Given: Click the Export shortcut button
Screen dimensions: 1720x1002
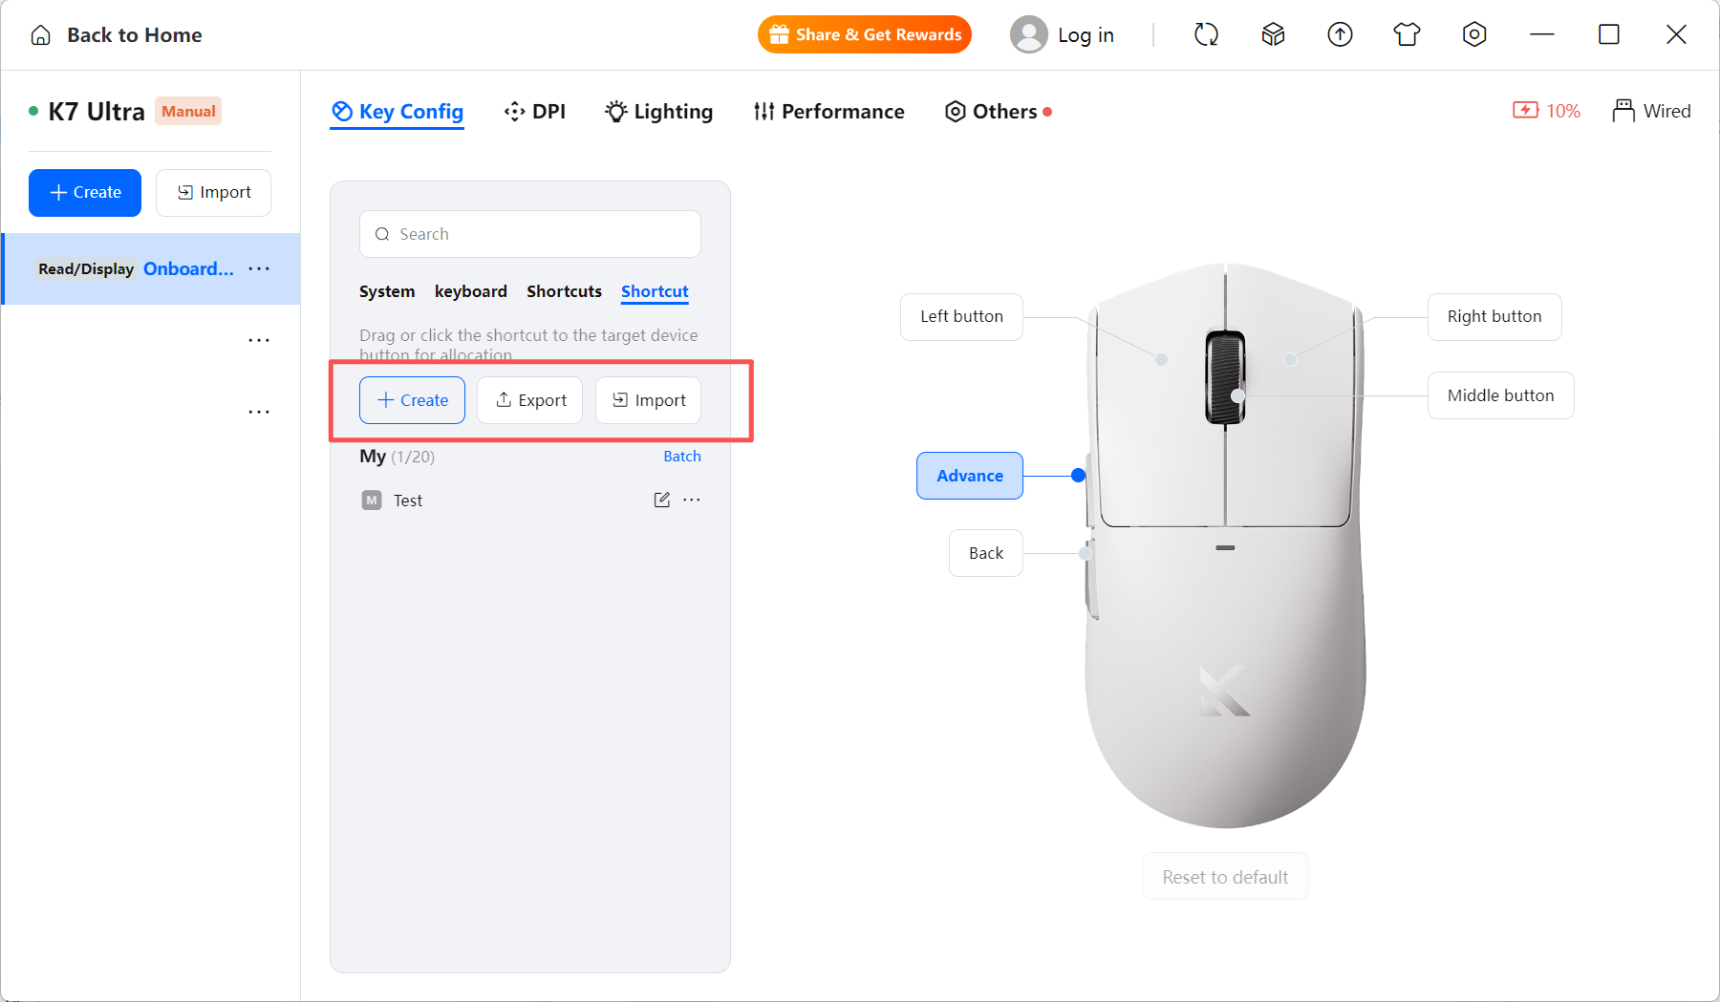Looking at the screenshot, I should tap(530, 400).
